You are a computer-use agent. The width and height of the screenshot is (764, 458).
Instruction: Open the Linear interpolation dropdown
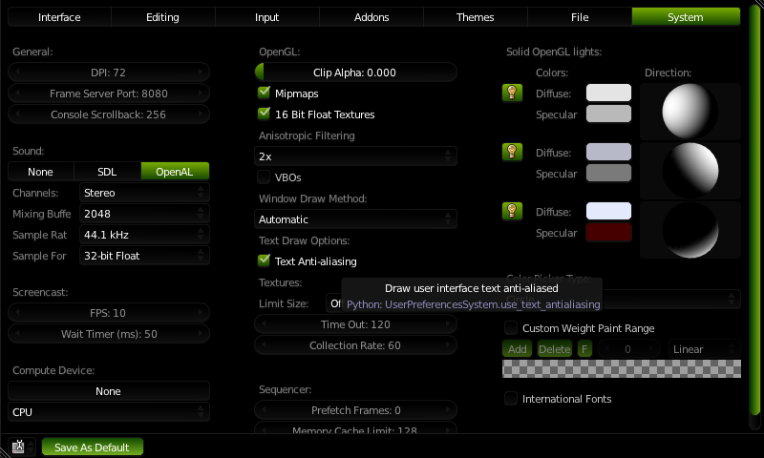(x=704, y=349)
